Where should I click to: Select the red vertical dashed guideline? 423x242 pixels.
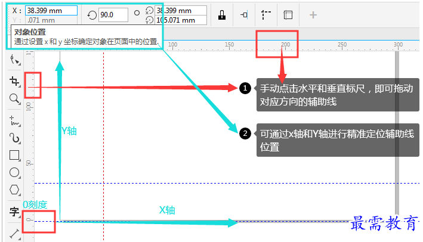(103, 145)
